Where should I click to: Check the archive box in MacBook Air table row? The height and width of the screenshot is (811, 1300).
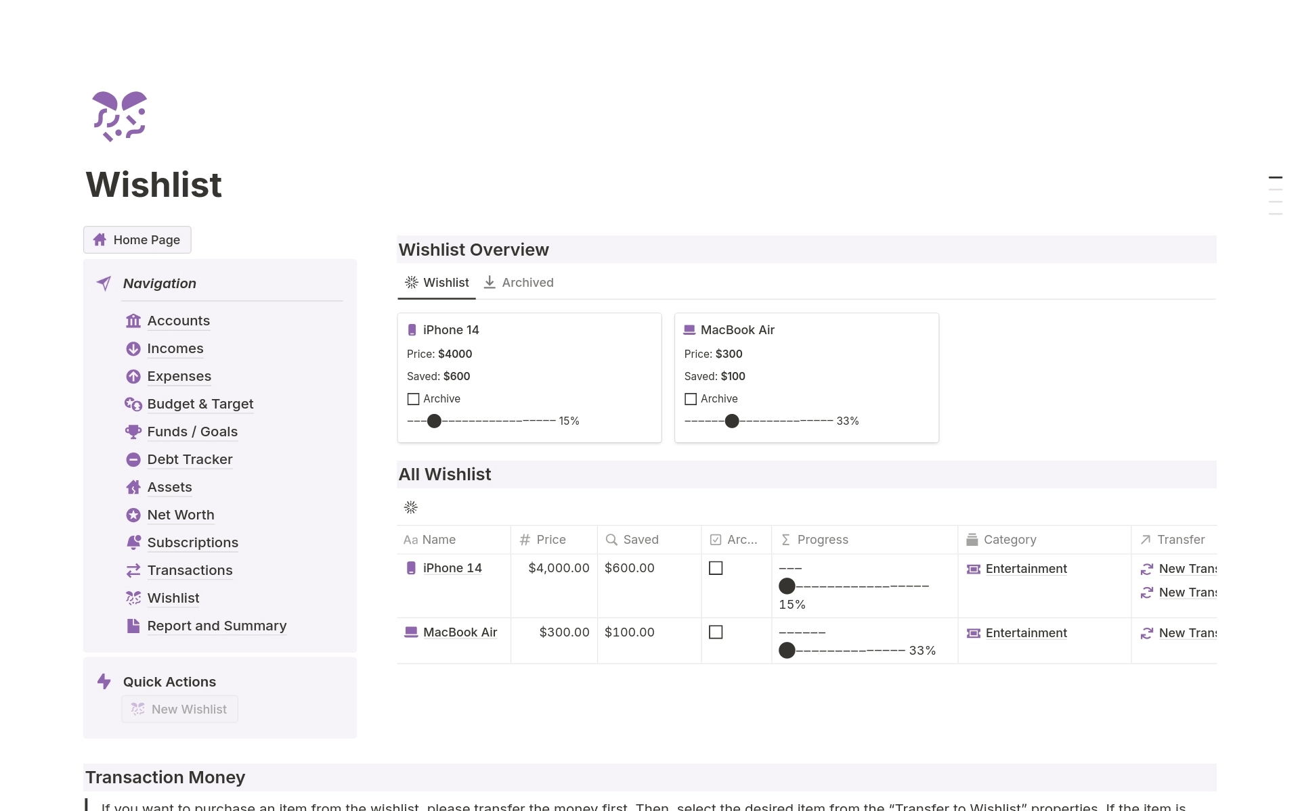point(716,632)
